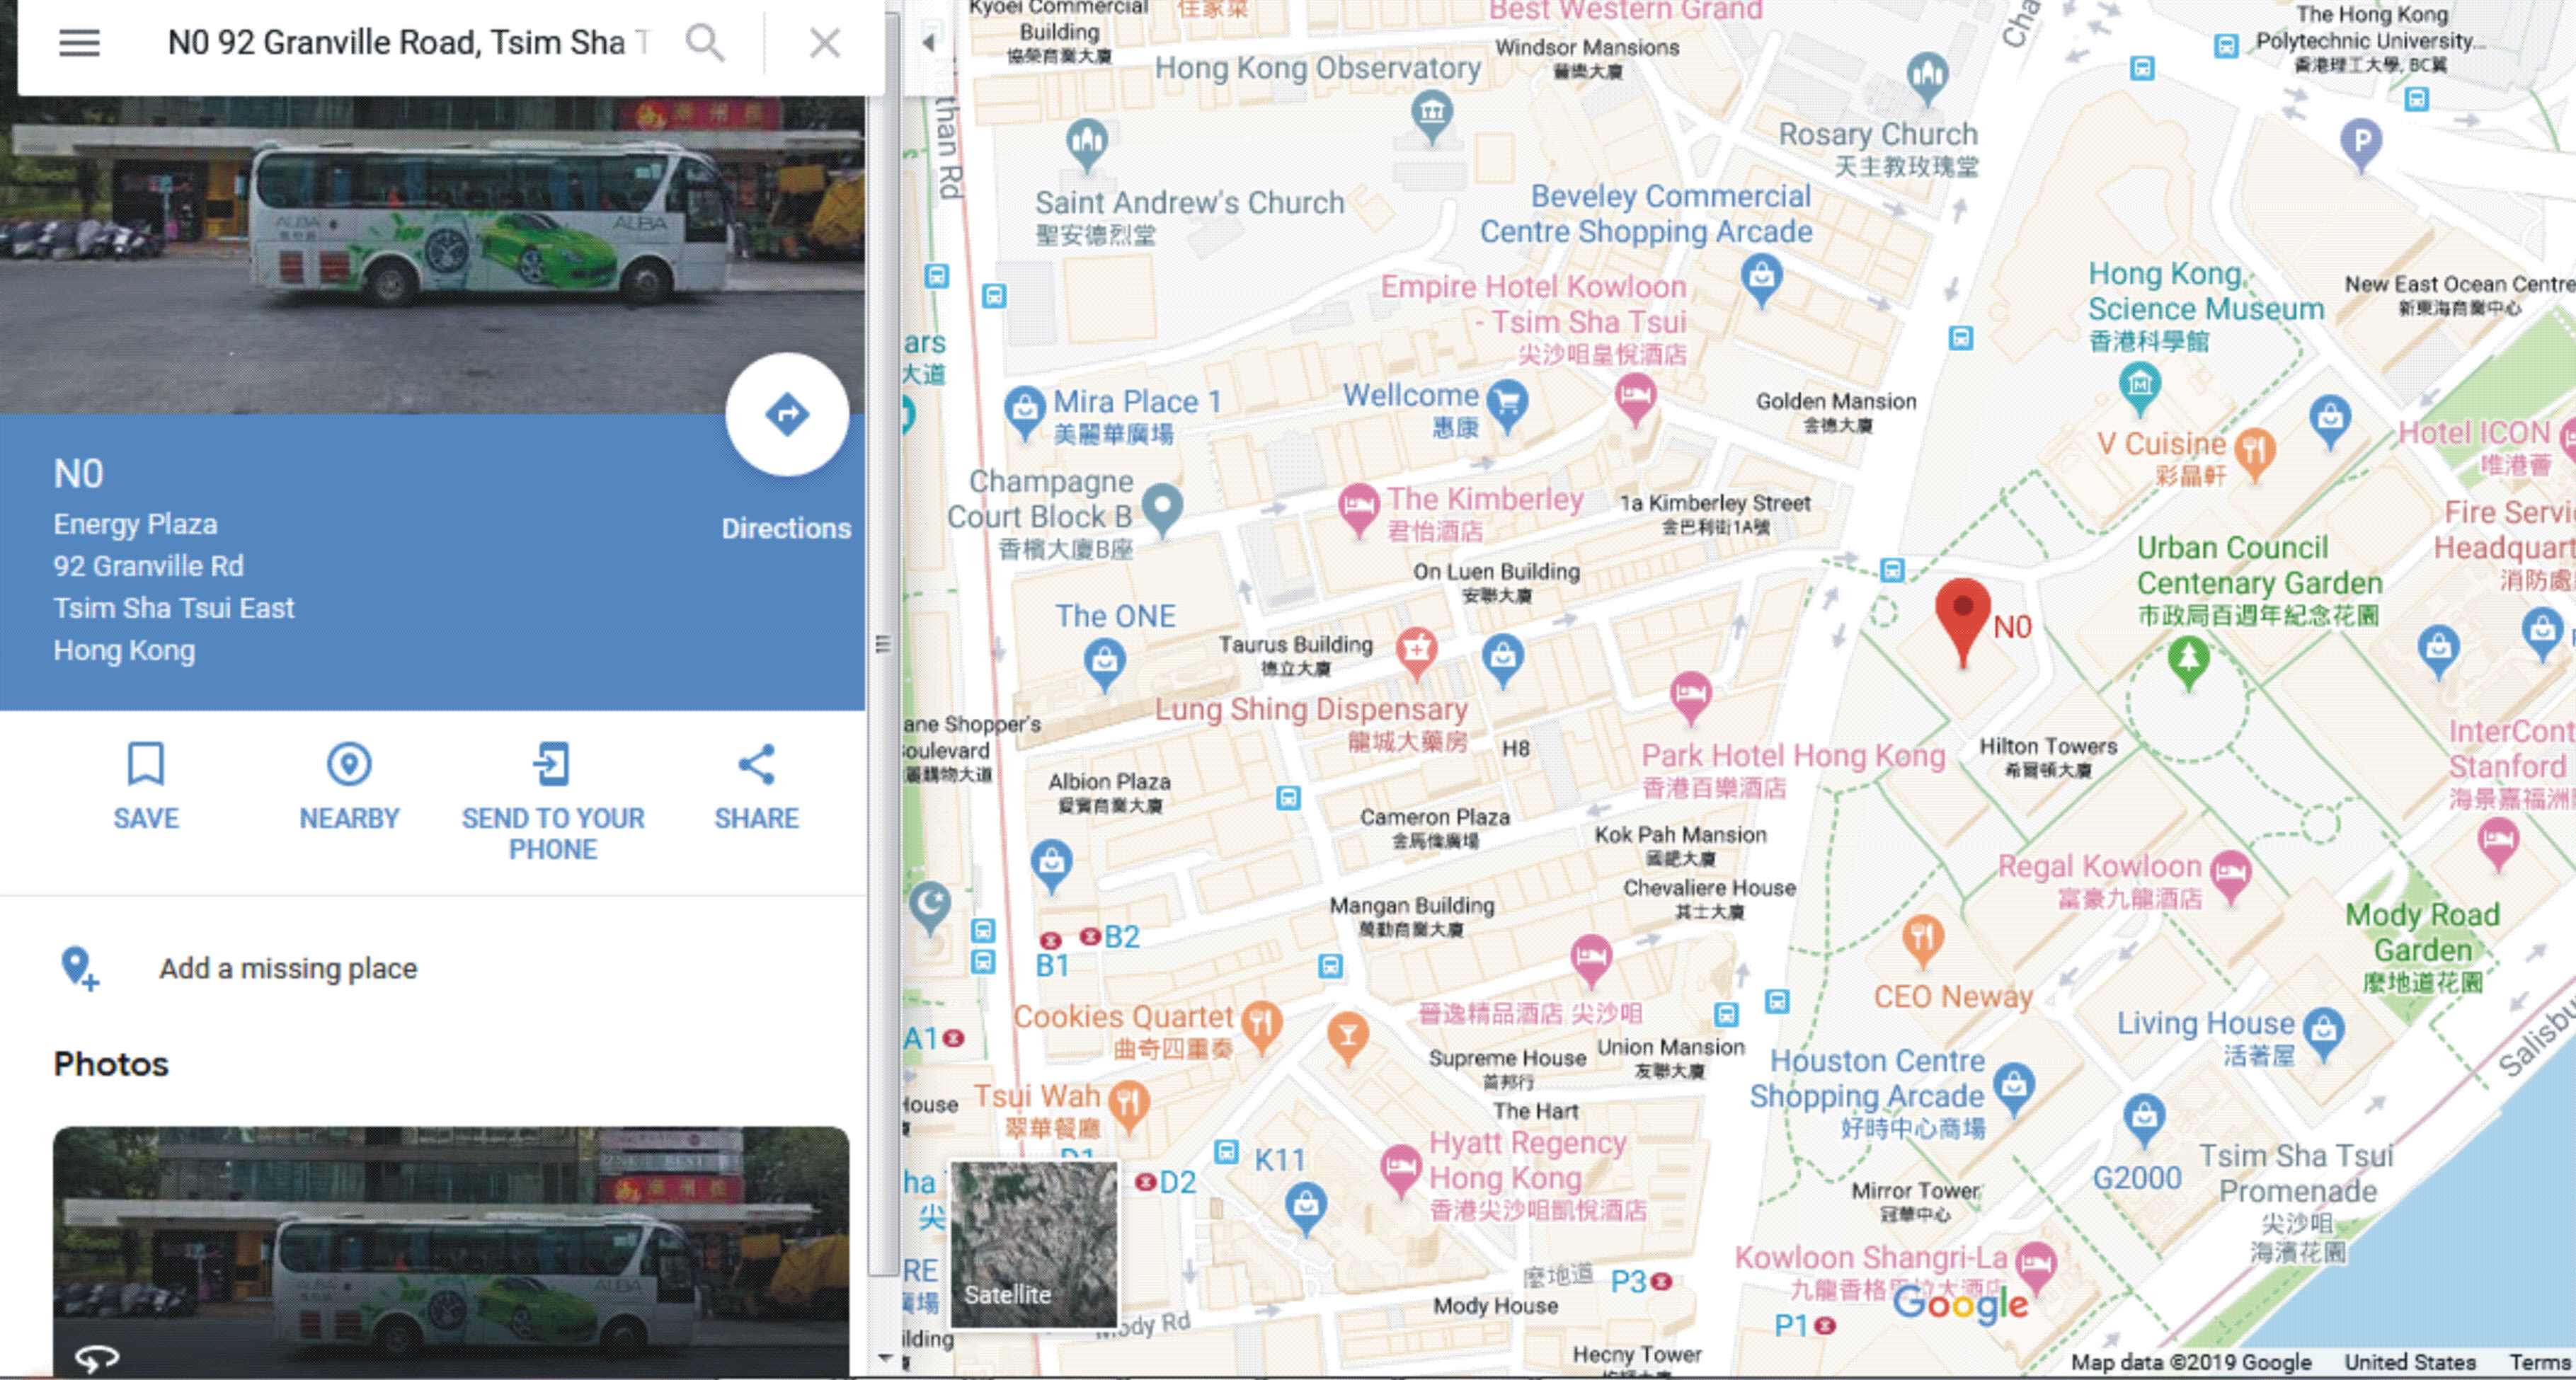Click the G2000 shopping marker
2576x1380 pixels.
pos(2143,1120)
